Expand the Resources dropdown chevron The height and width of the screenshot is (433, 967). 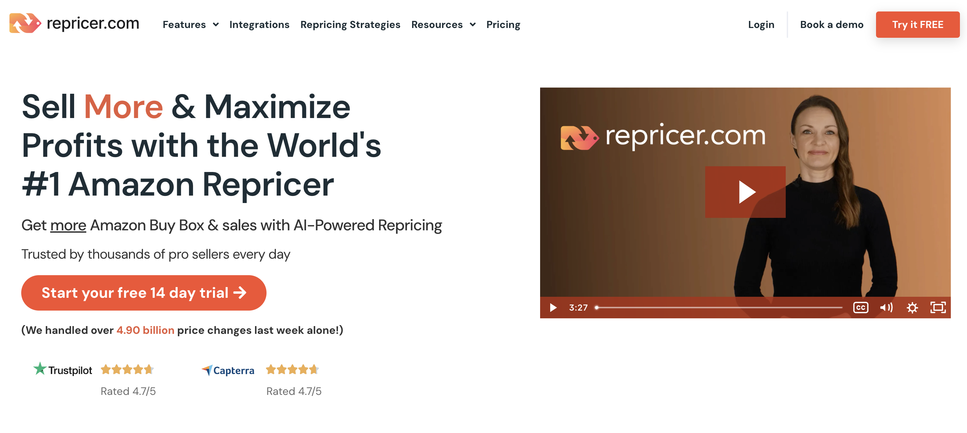473,25
